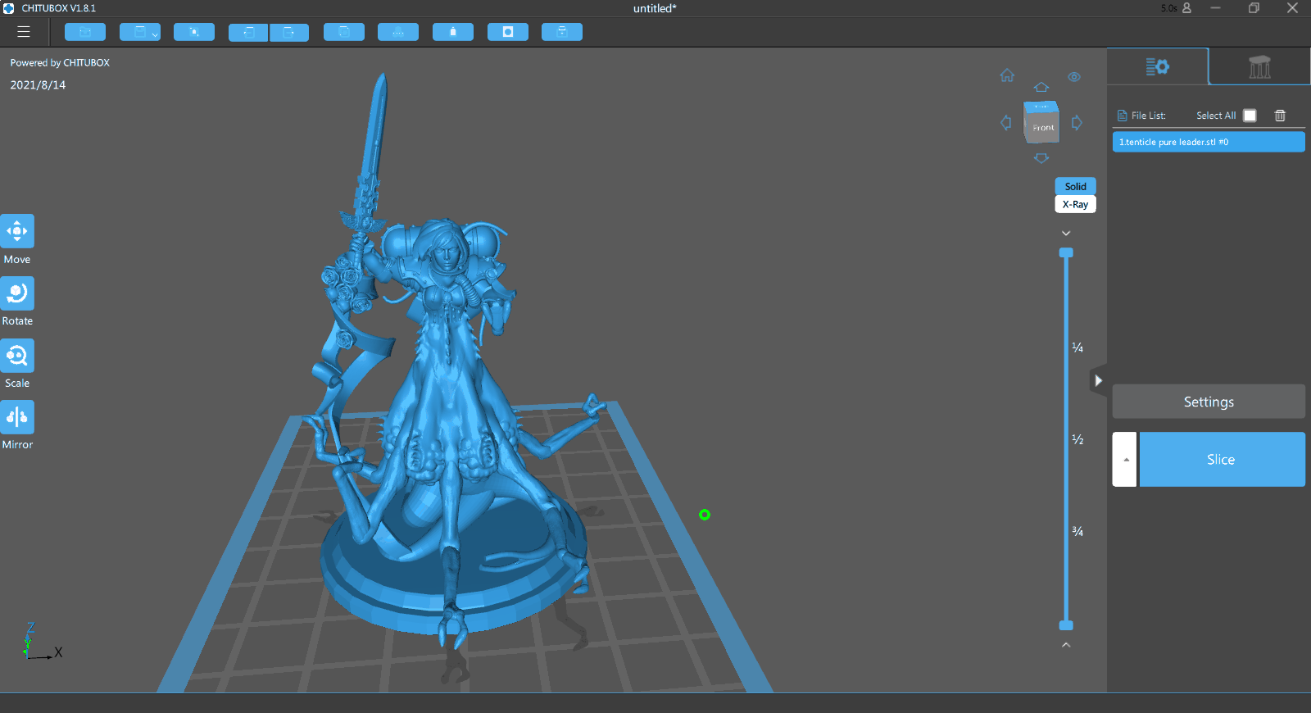
Task: Click the Undo toolbar button
Action: pos(248,32)
